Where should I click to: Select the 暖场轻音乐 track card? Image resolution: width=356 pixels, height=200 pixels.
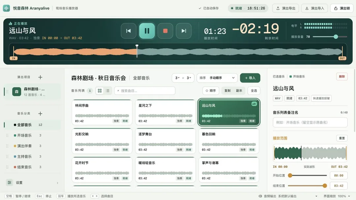165,170
